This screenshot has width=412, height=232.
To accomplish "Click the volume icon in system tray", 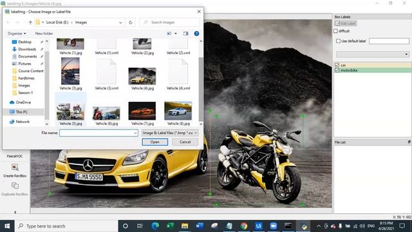I will [362, 226].
